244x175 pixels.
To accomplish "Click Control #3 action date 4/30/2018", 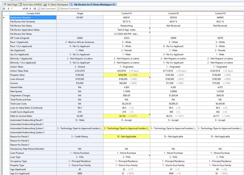I will point(220,71).
